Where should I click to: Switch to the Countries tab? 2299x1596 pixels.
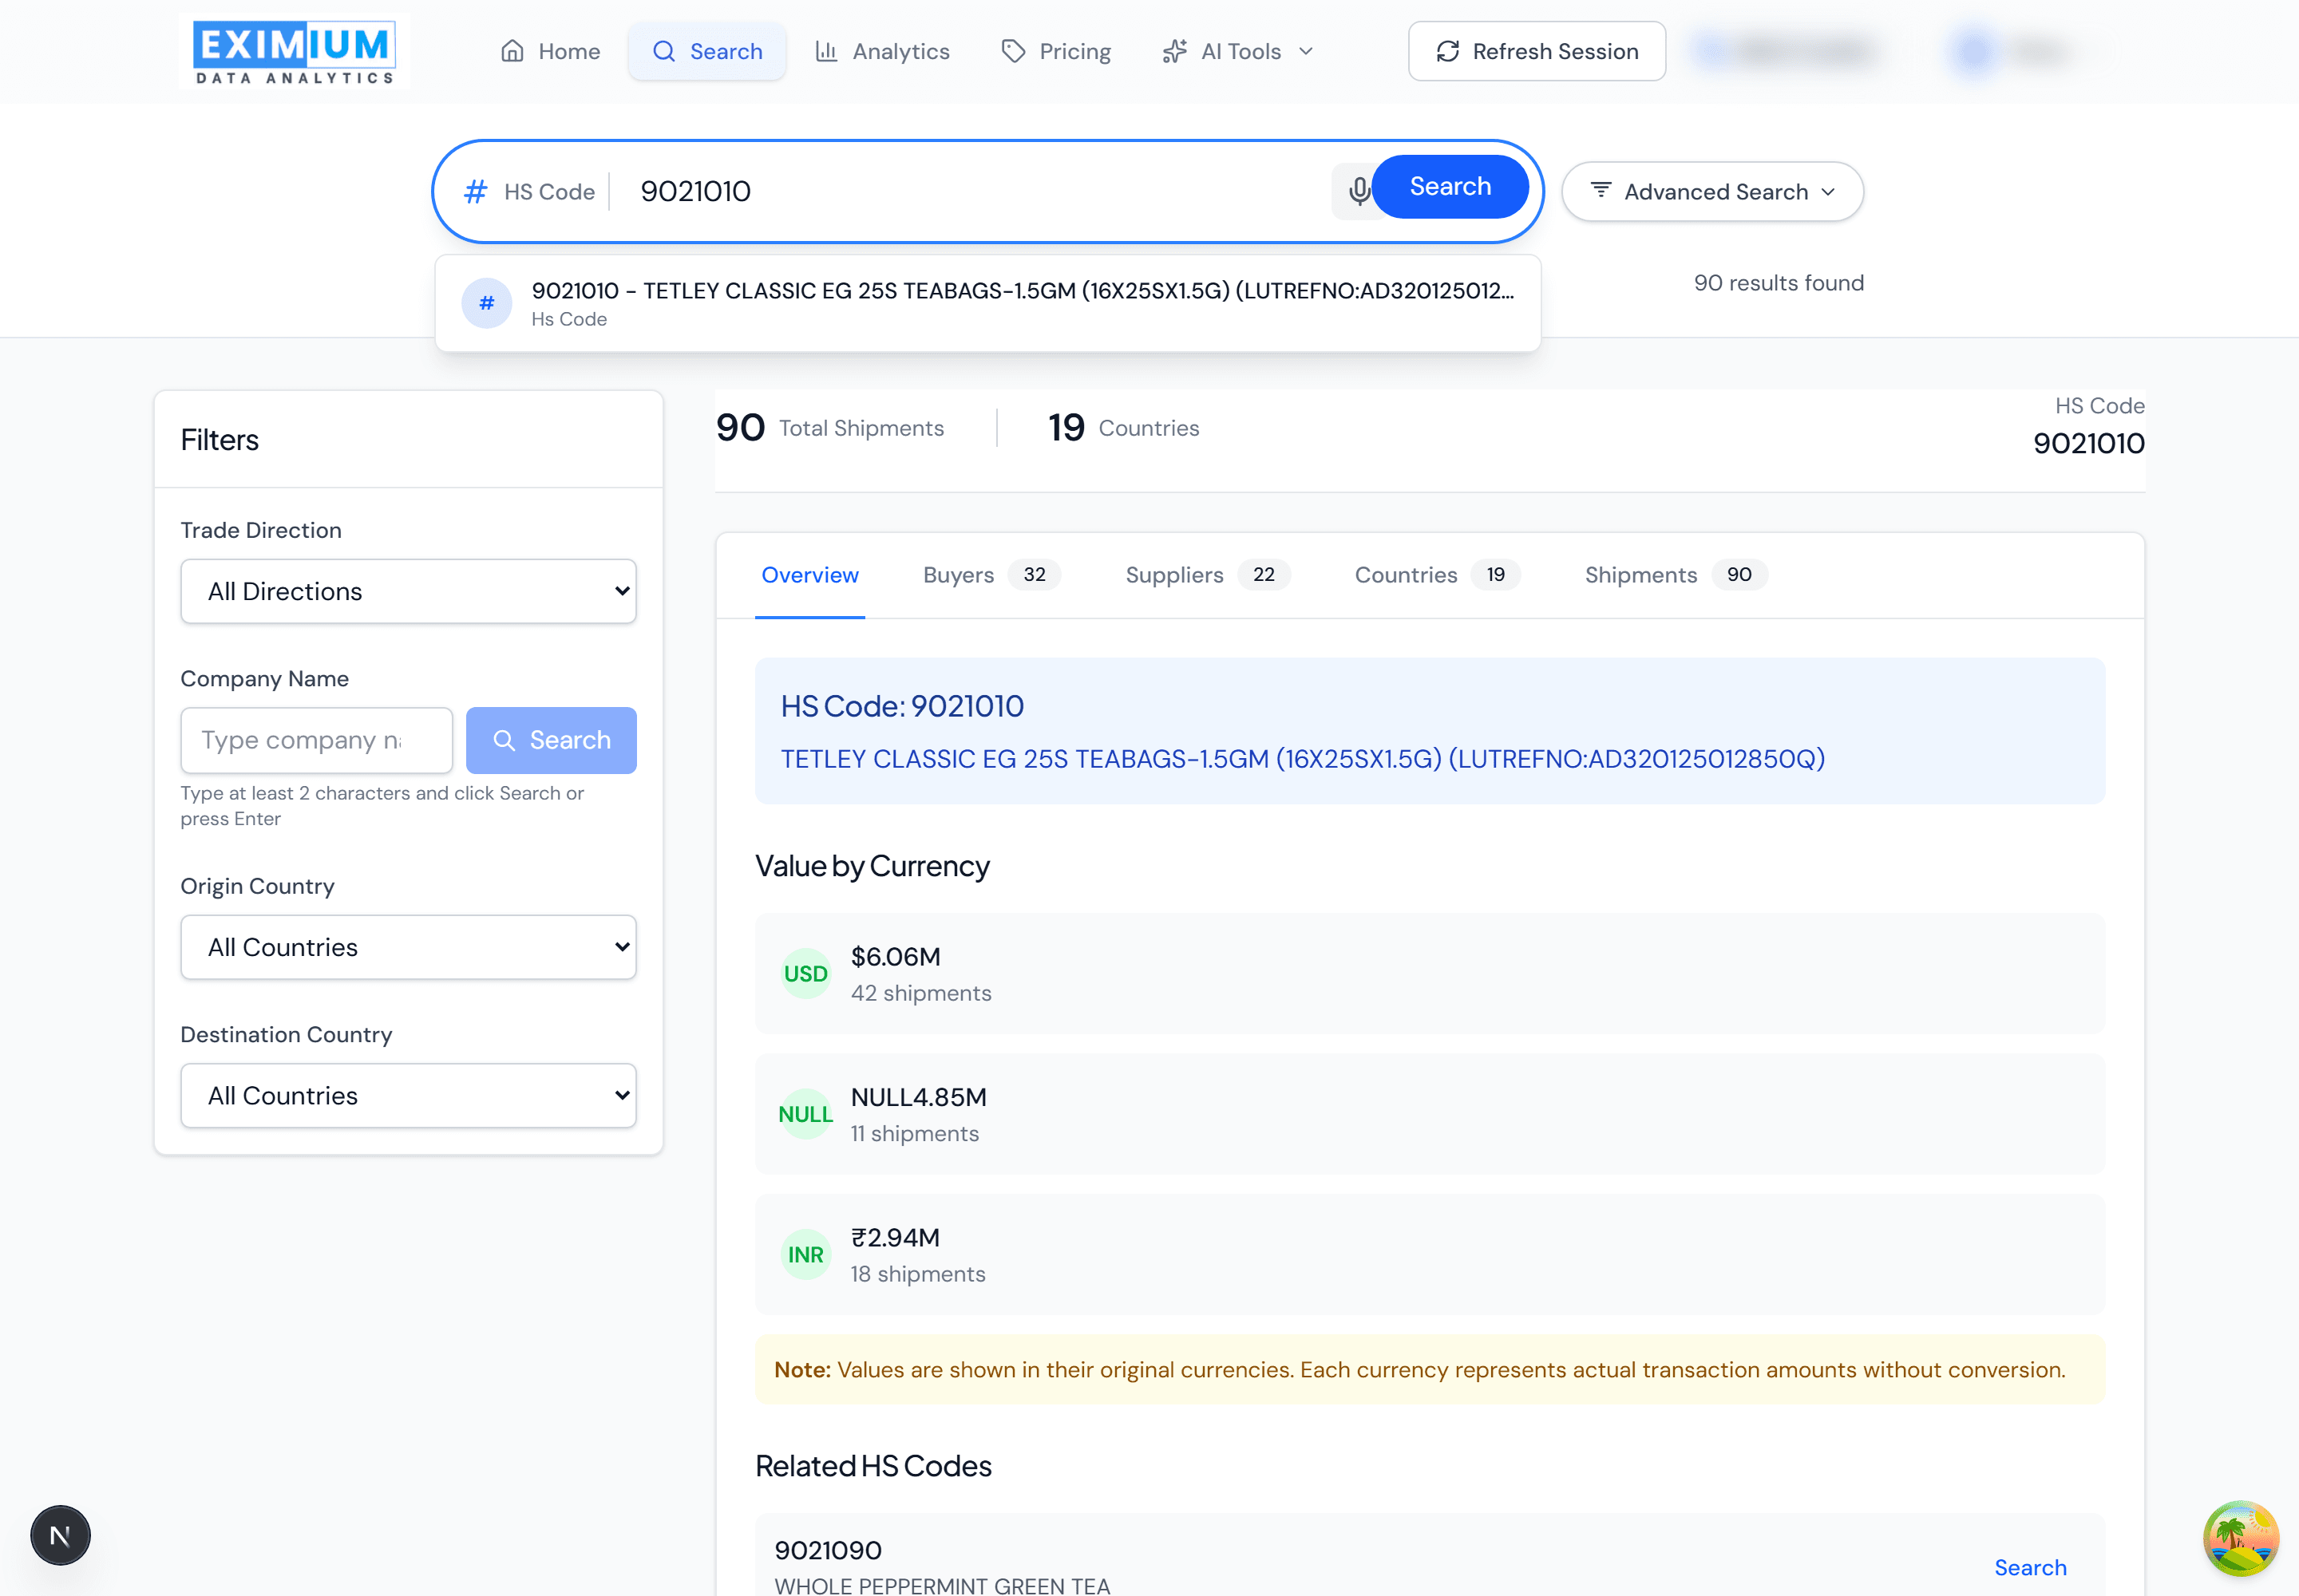click(x=1437, y=575)
